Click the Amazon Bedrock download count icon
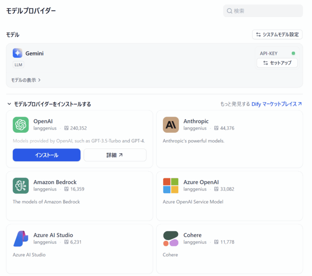Screen dimensions: 312x276 66,189
